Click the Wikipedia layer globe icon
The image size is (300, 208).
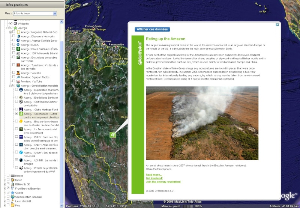pos(15,24)
